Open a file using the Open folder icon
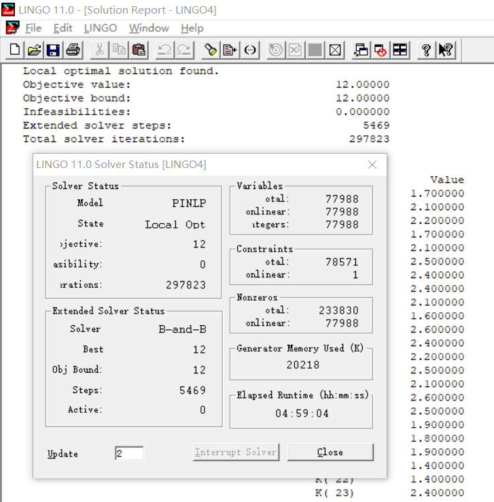 (34, 50)
